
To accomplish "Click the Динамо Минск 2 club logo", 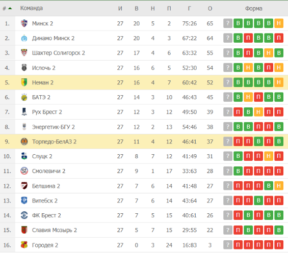I will 24,38.
